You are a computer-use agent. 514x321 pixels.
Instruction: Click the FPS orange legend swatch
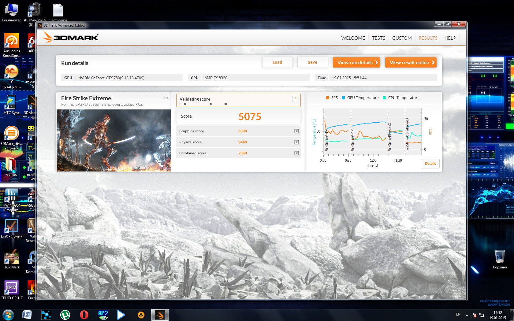click(327, 98)
